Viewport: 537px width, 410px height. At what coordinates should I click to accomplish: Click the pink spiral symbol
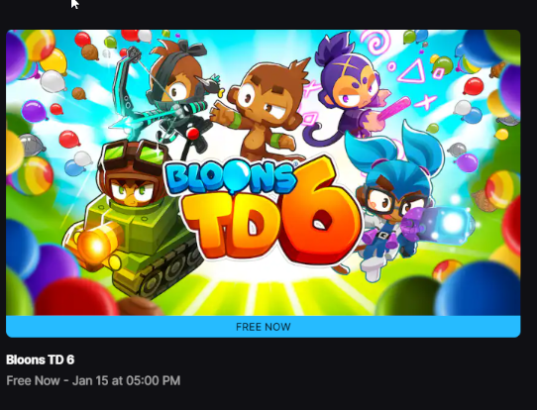point(376,43)
